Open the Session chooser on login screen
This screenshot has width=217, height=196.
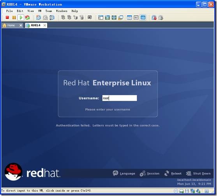150,173
